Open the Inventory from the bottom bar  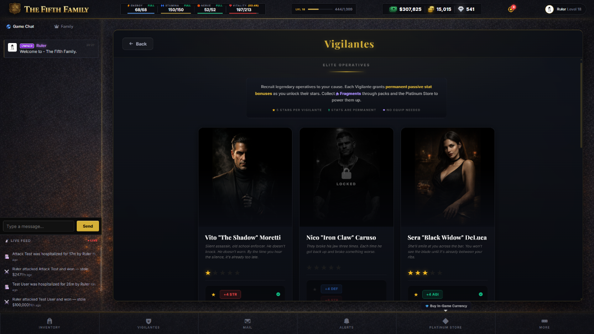tap(49, 322)
